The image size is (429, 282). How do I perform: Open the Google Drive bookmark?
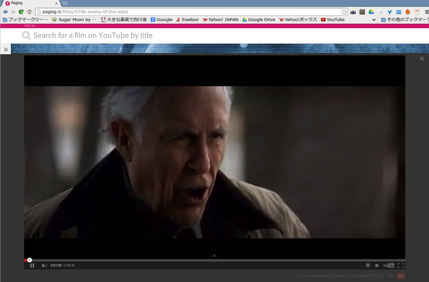[259, 20]
